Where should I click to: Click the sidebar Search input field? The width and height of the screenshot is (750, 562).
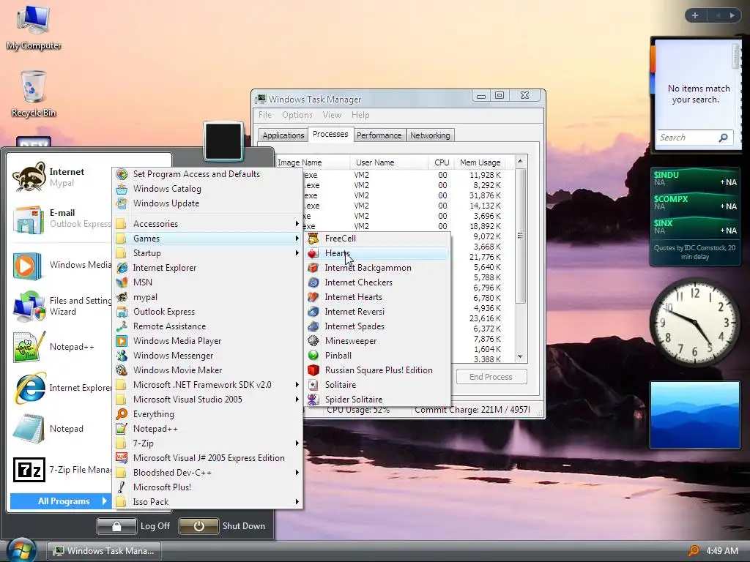(687, 138)
